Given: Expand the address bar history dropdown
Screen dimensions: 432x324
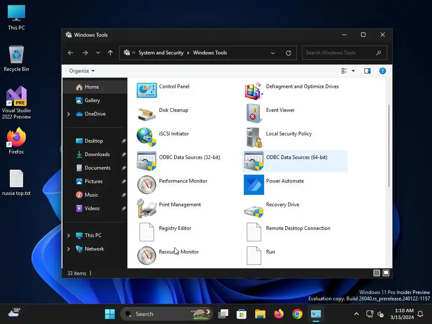Looking at the screenshot, I should coord(273,53).
